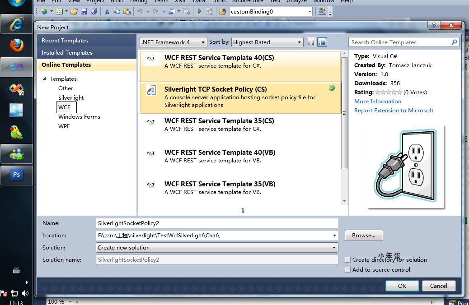
Task: Click the Redo arrow icon
Action: [155, 11]
